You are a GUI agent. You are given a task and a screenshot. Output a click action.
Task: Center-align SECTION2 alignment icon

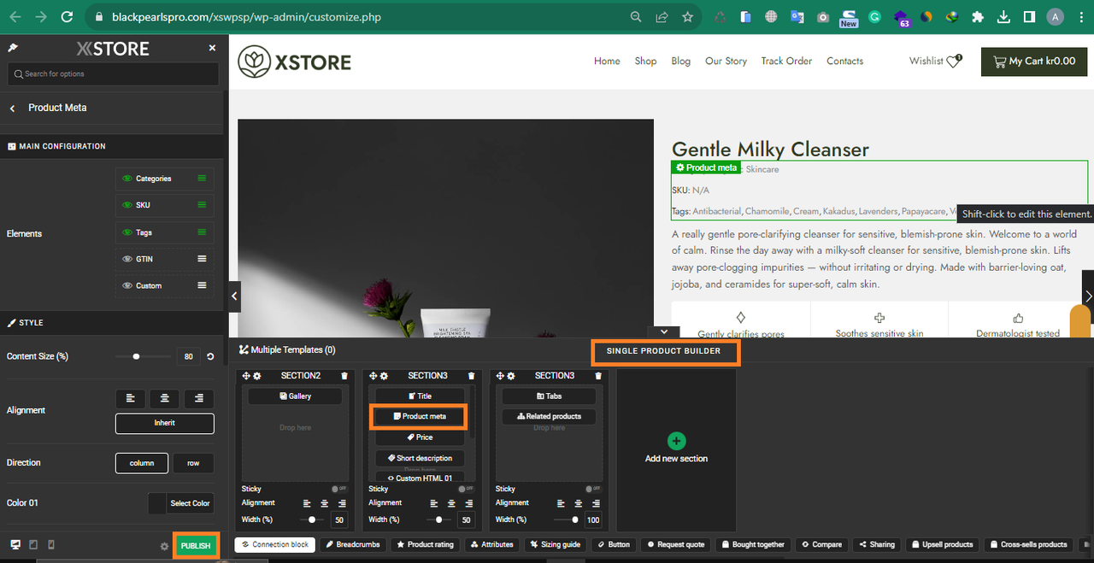[325, 503]
